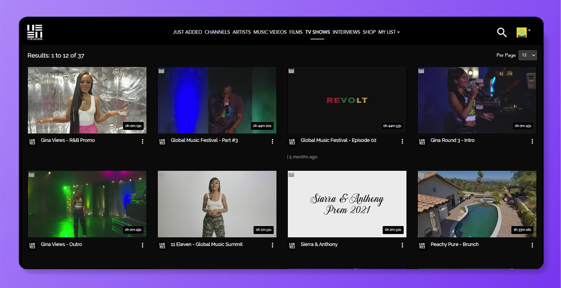Click the 0h 44m 53s duration badge

click(392, 126)
